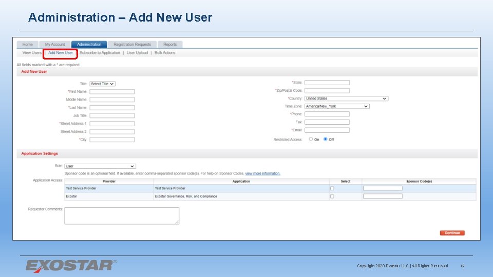Click the red Add New User section heading
This screenshot has height=277, width=493.
coord(34,72)
